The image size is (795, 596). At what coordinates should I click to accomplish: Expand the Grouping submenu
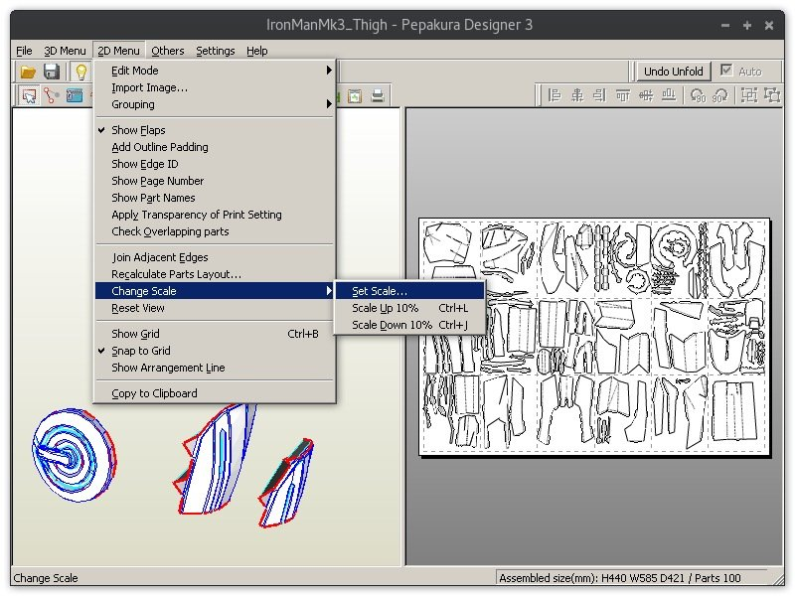click(x=215, y=104)
